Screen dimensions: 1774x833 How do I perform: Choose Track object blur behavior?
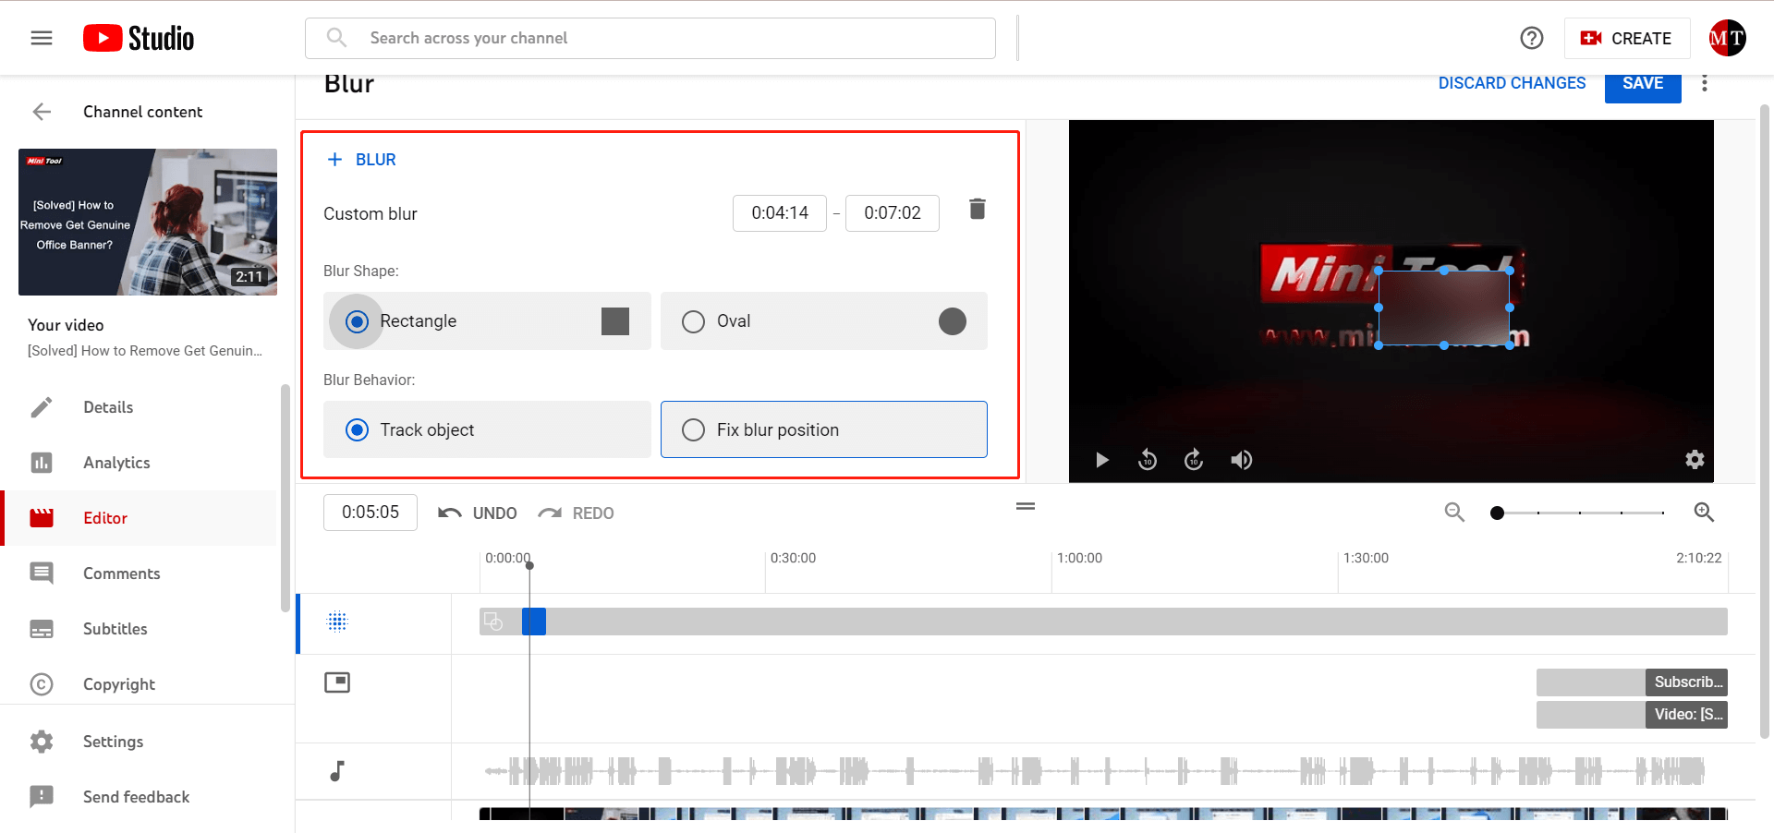click(x=487, y=429)
